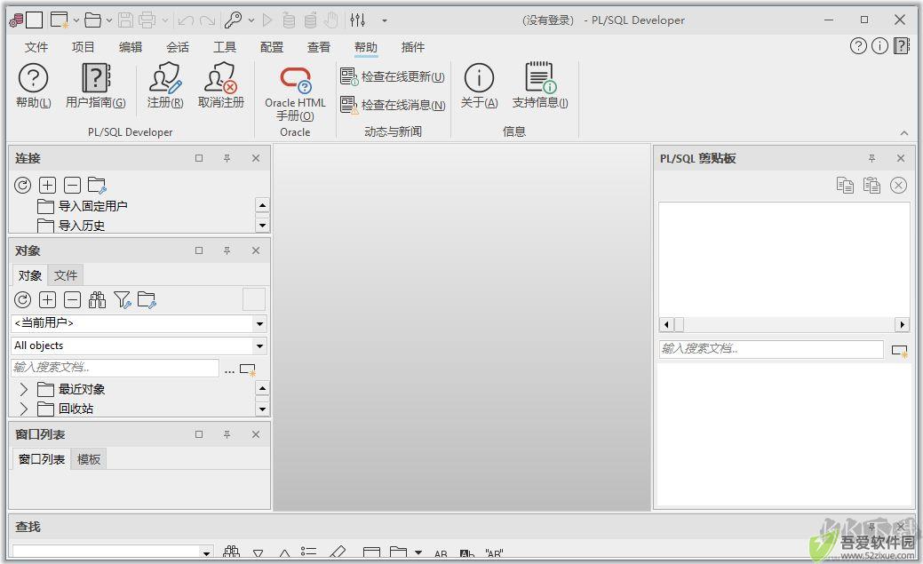Pin the 连接 panel
The height and width of the screenshot is (564, 923).
tap(227, 158)
